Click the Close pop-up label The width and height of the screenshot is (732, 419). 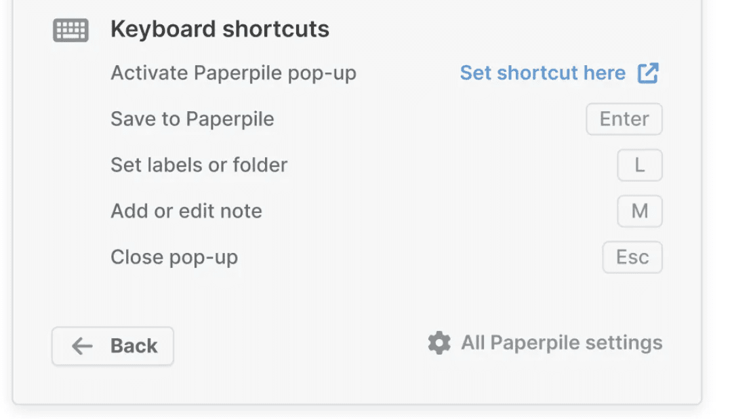[174, 258]
